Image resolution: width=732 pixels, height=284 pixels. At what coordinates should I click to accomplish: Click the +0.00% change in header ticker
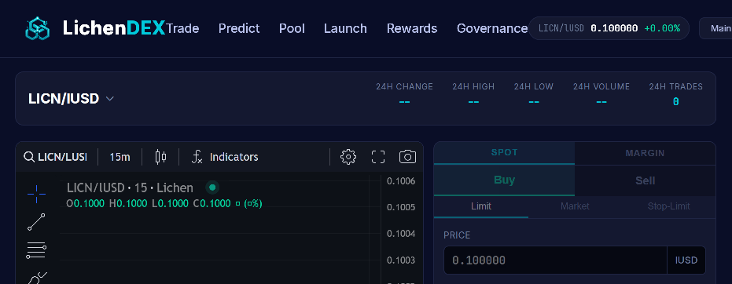click(662, 28)
